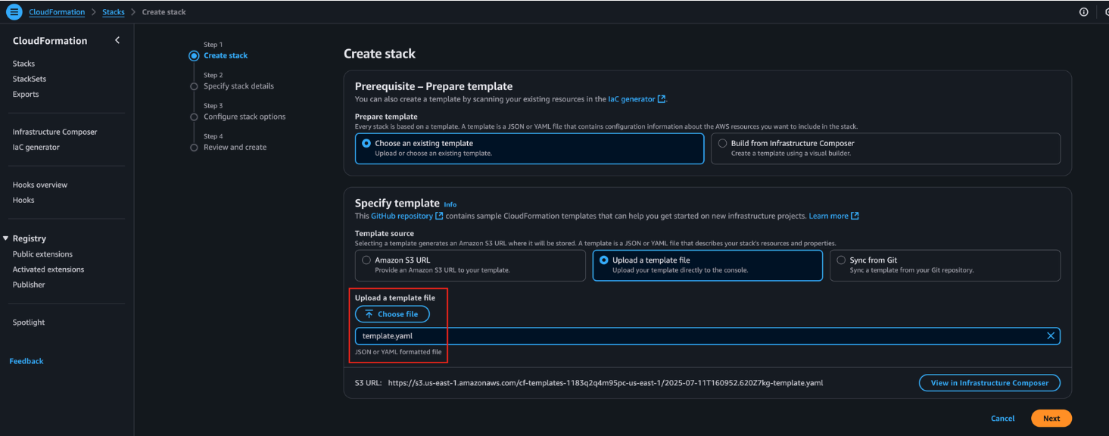Viewport: 1109px width, 436px height.
Task: Click the 'JSON or YAML formatted file' hint
Action: (398, 352)
